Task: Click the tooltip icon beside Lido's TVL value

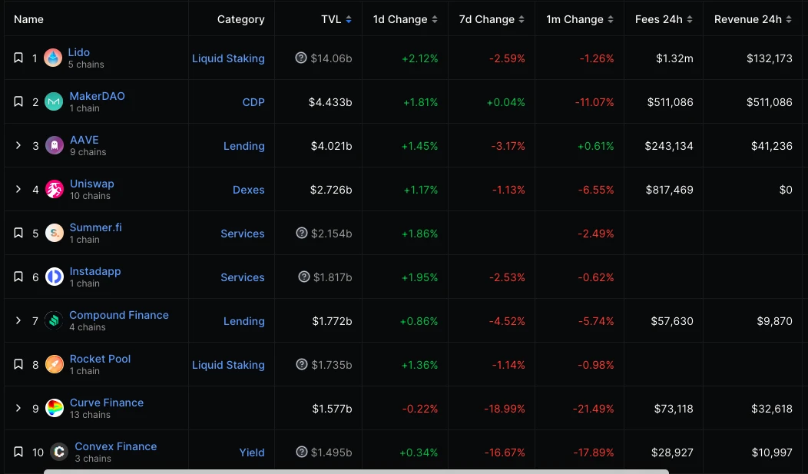Action: pyautogui.click(x=302, y=58)
